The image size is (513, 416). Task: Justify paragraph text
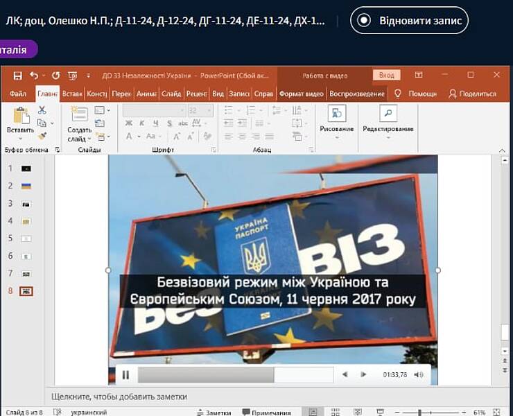point(270,136)
